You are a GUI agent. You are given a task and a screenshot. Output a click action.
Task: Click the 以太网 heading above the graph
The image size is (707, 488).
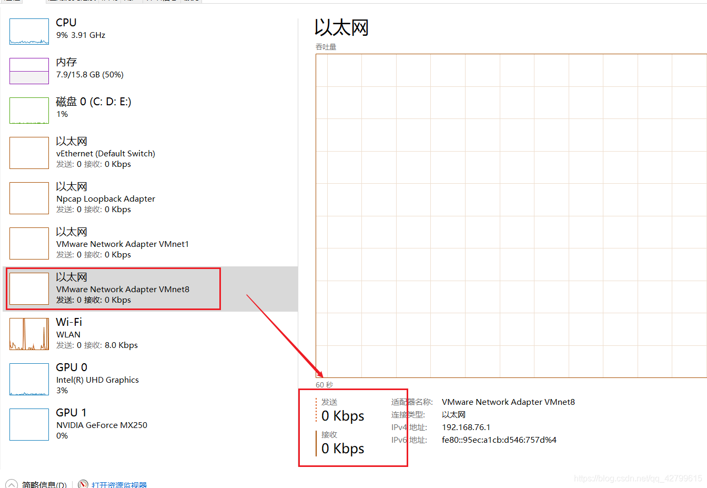point(341,27)
